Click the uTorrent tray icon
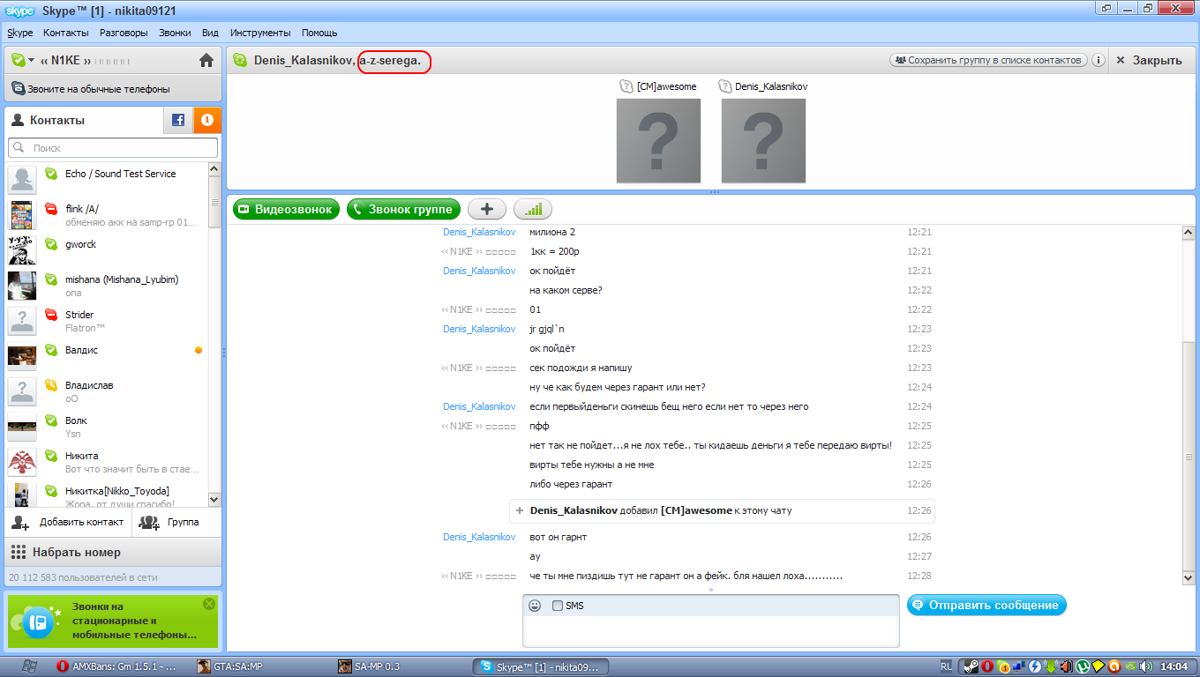Screen dimensions: 1200x677 (x=1083, y=666)
